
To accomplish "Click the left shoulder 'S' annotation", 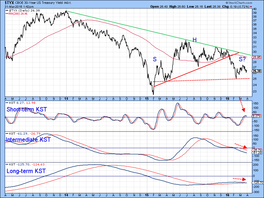I will [x=155, y=59].
